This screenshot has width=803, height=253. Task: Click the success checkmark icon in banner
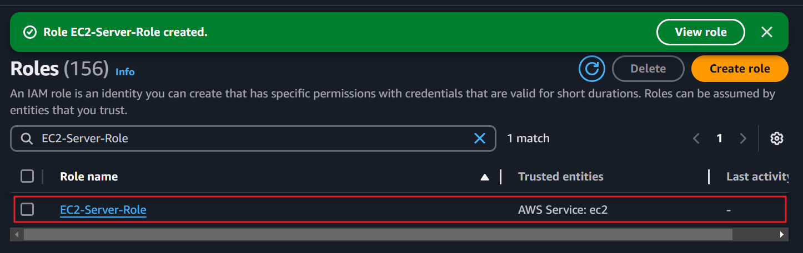pyautogui.click(x=30, y=33)
